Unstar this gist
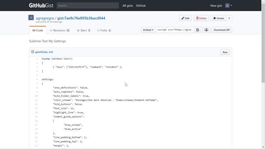This screenshot has height=149, width=265. tap(219, 18)
